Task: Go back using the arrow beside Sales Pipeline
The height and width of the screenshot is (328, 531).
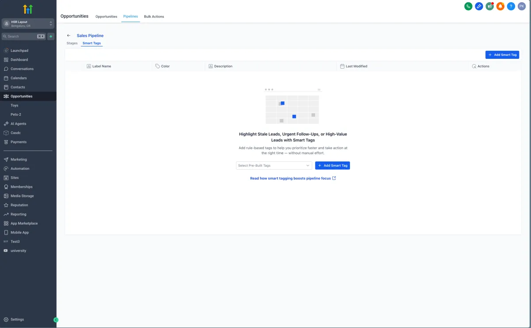Action: [x=69, y=35]
